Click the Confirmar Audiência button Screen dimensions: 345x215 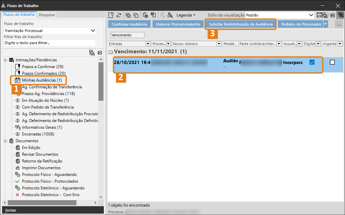129,24
